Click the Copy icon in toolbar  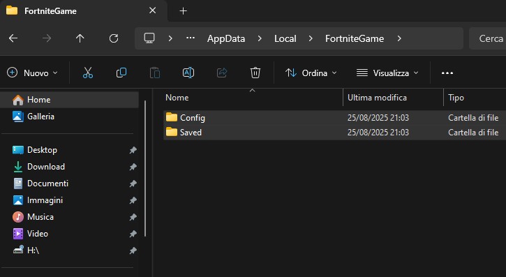click(x=121, y=73)
